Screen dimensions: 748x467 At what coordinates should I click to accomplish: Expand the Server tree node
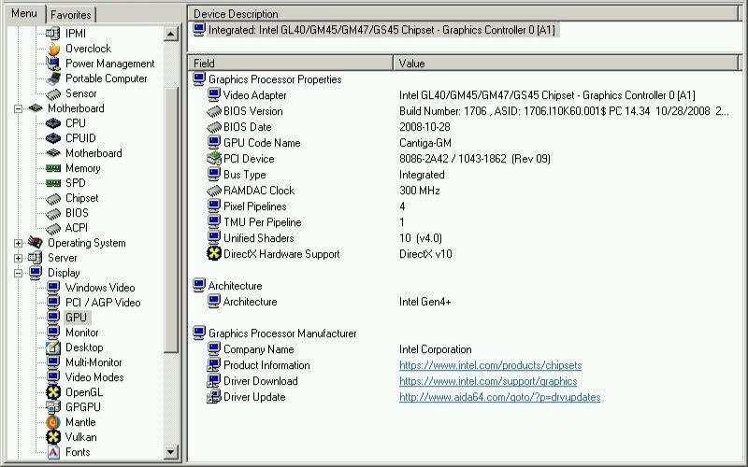18,258
